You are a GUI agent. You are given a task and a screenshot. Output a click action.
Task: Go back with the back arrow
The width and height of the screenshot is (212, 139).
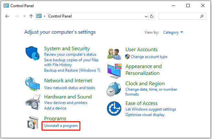point(7,16)
